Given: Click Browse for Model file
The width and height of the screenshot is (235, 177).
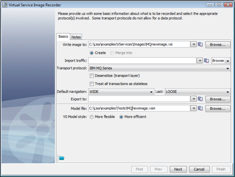Looking at the screenshot, I should (x=218, y=109).
